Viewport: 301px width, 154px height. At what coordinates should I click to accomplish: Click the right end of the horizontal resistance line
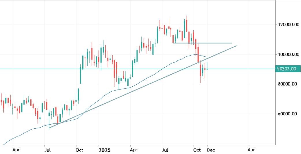[x=232, y=43]
